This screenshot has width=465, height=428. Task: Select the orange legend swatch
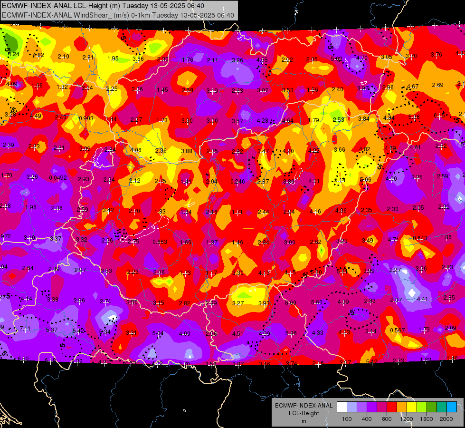pyautogui.click(x=402, y=407)
